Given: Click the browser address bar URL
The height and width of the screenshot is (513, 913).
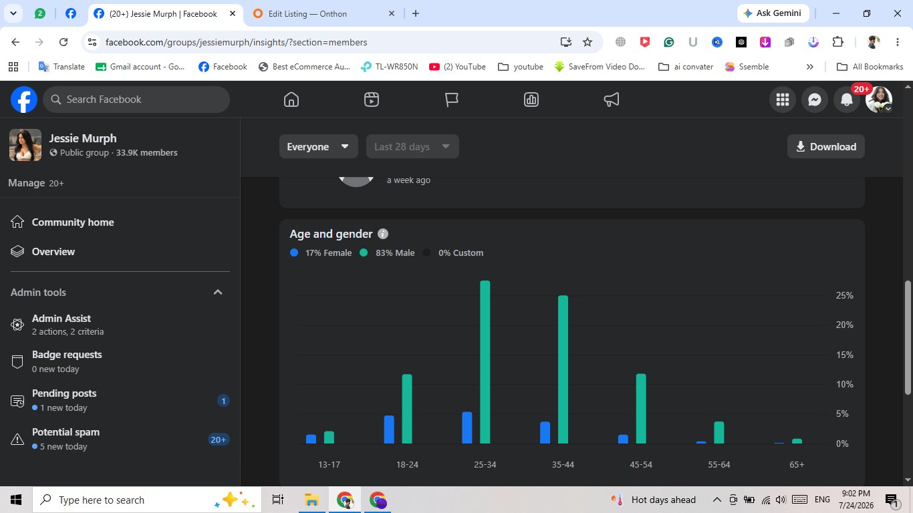Looking at the screenshot, I should click(237, 42).
